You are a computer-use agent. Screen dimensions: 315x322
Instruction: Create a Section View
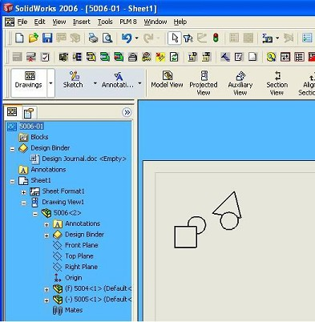pos(277,83)
